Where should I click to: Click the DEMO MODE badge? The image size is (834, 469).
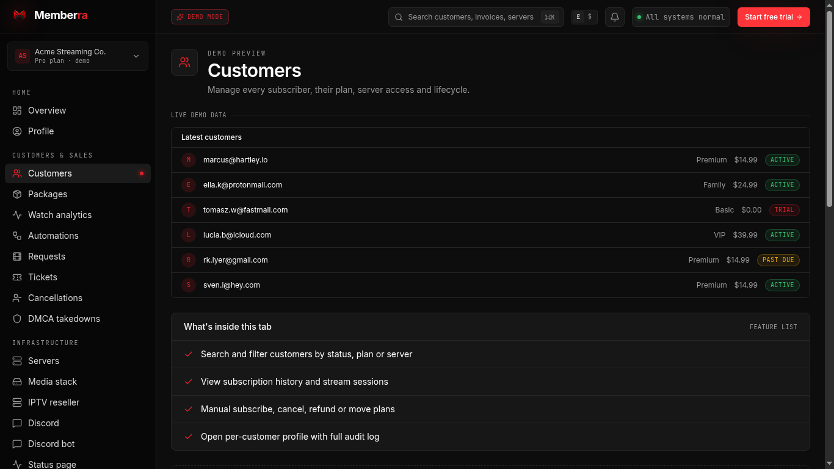[x=200, y=17]
